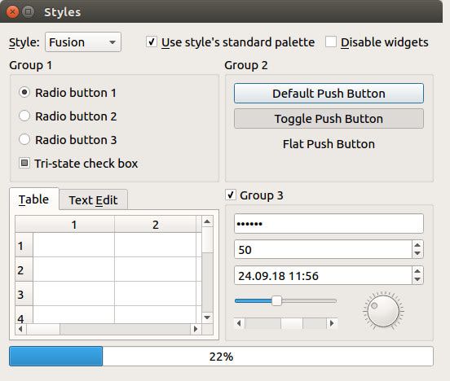Screen dimensions: 450x381
Task: Click the right arrow of the Group 3 scrollbar
Action: (x=332, y=323)
